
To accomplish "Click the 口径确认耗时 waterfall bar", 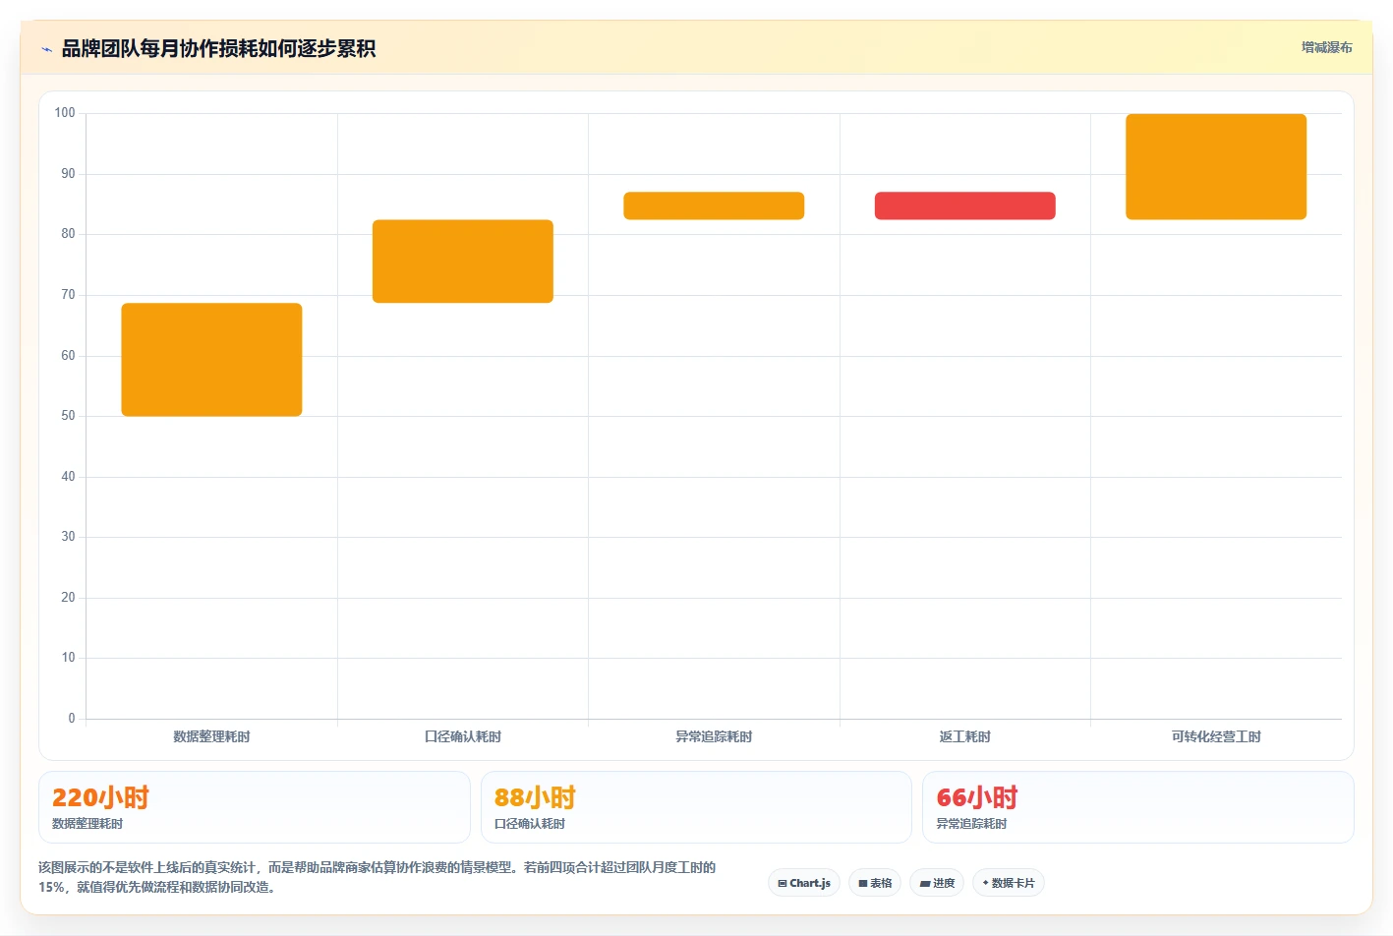I will point(463,262).
